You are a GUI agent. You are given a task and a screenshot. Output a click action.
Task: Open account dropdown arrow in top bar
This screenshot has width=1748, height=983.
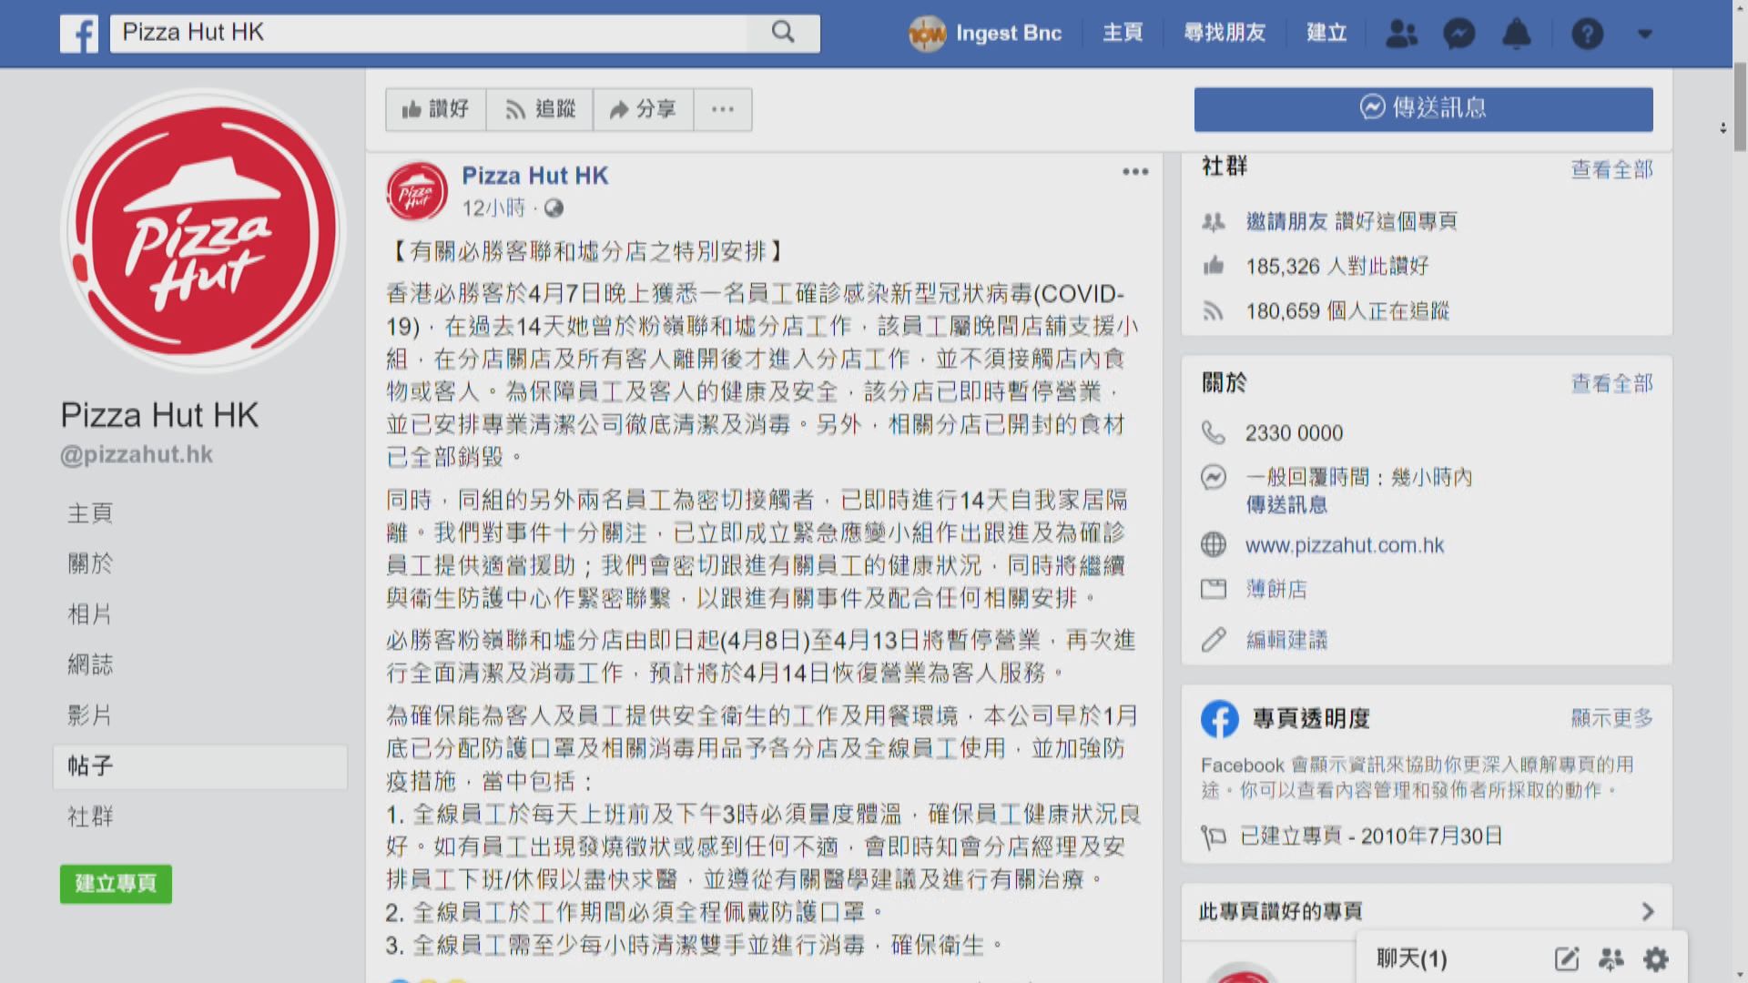point(1644,34)
